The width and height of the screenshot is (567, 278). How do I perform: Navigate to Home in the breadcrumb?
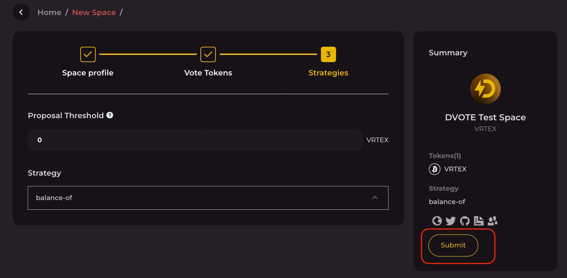[x=49, y=13]
